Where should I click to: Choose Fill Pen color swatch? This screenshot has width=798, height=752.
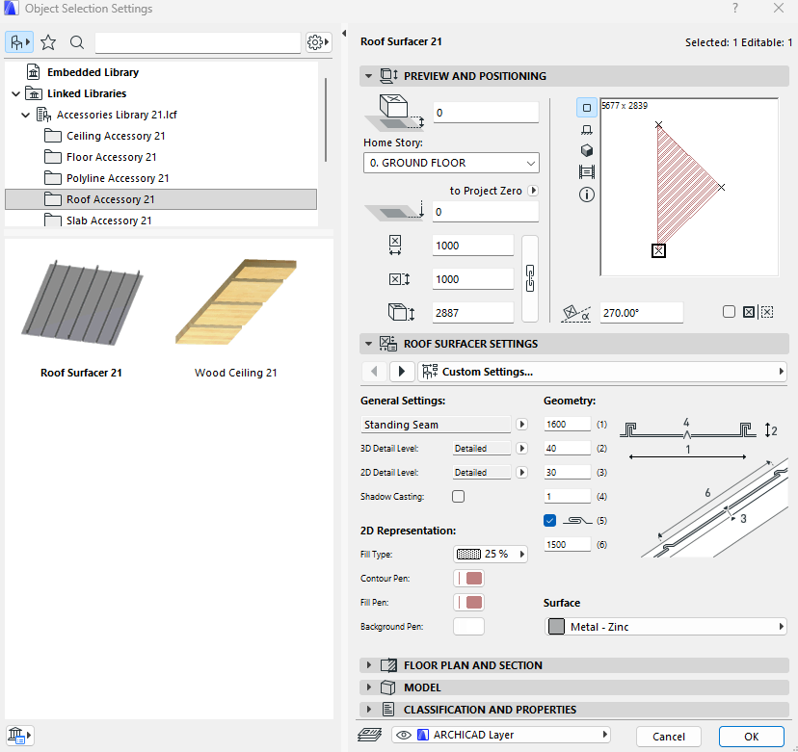click(468, 602)
